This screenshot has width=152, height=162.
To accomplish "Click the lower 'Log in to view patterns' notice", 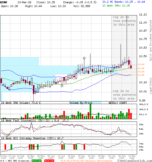I will 124,95.
